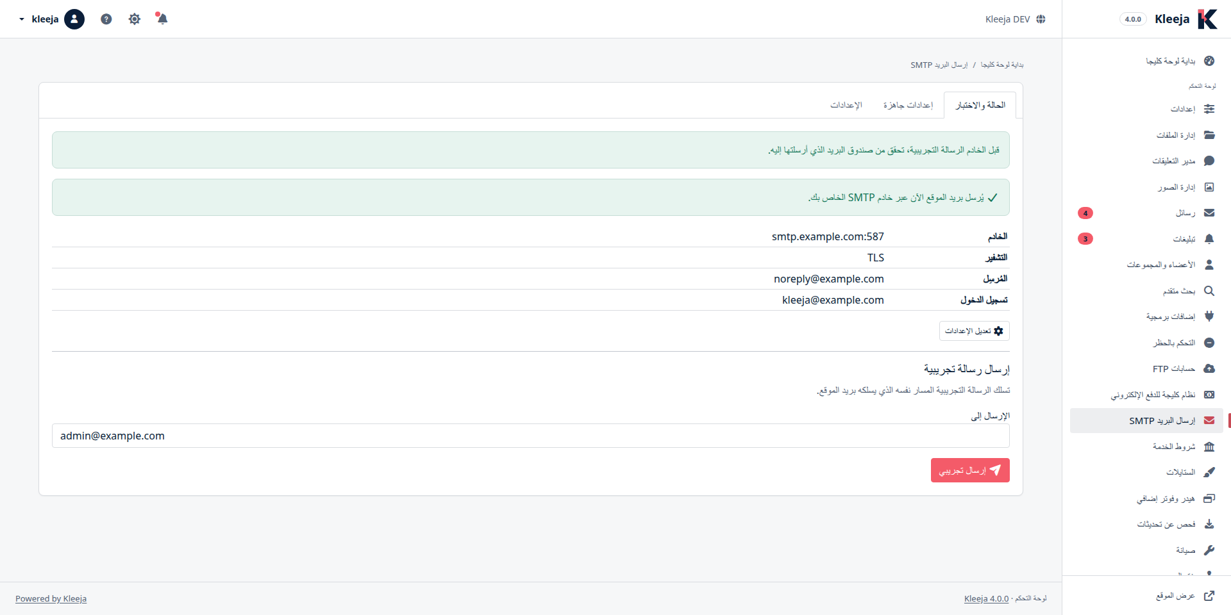Open the dashboard home gauge icon
1231x615 pixels.
[x=1209, y=61]
